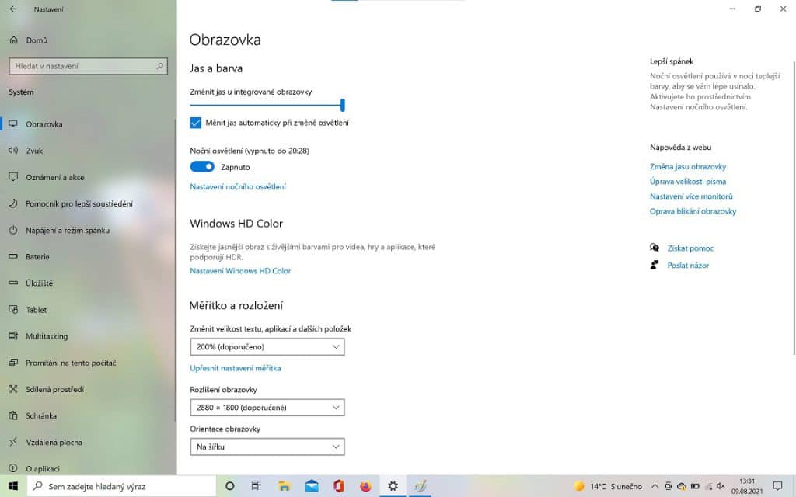Open Task View in the taskbar
The image size is (796, 497).
coord(257,486)
